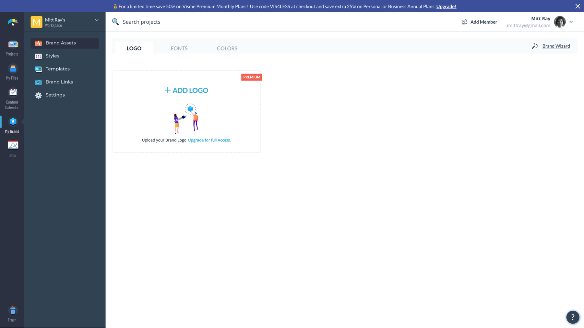The width and height of the screenshot is (584, 328).
Task: Click Upgrade for full Access link
Action: pyautogui.click(x=209, y=140)
